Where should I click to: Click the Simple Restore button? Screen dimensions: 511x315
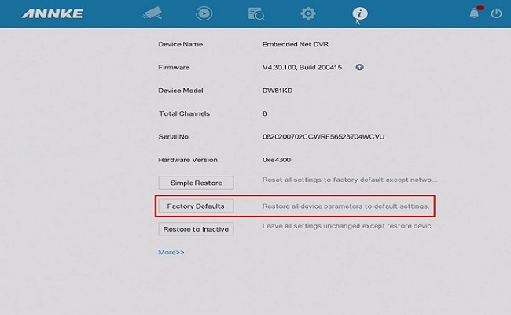(x=196, y=183)
